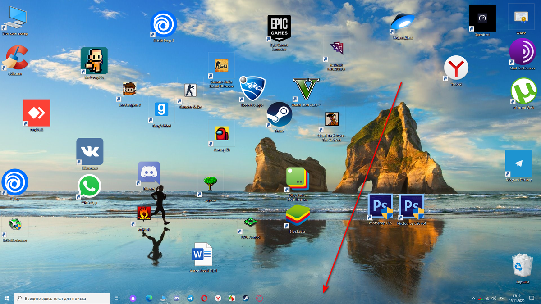Open the Windows Start menu
Screen dimensions: 541x304
(x=6, y=298)
